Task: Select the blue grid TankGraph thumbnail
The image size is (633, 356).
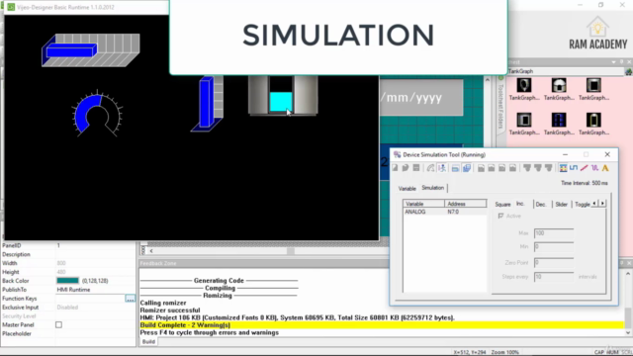Action: pyautogui.click(x=559, y=120)
